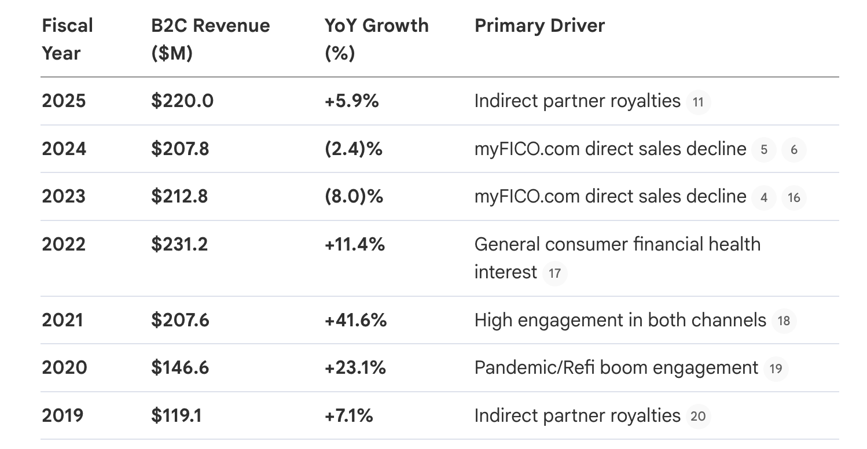Click the $119.1 revenue cell for 2019
This screenshot has width=867, height=449.
(x=177, y=415)
